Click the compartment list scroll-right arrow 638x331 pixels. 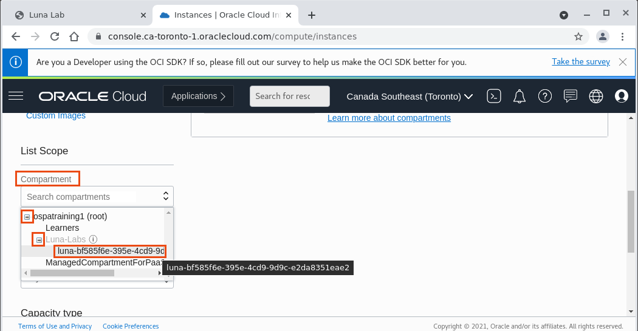(x=160, y=273)
